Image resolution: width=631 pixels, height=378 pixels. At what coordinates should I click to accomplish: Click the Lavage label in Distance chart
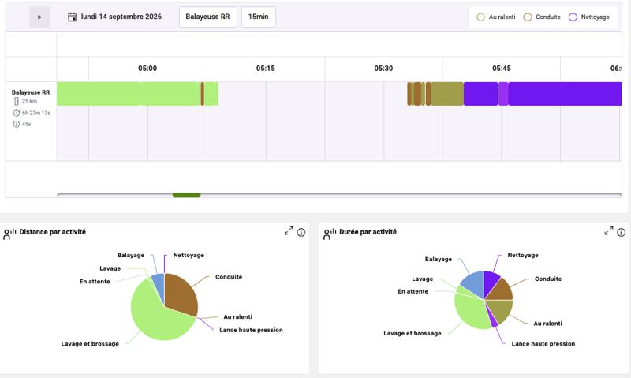[x=110, y=268]
